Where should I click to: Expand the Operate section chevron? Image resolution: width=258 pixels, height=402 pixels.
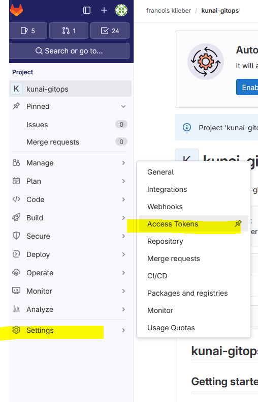123,273
